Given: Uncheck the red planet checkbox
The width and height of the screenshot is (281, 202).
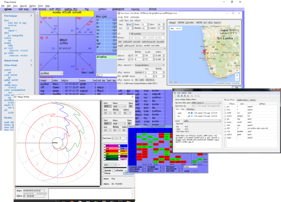Looking at the screenshot, I should click(105, 151).
